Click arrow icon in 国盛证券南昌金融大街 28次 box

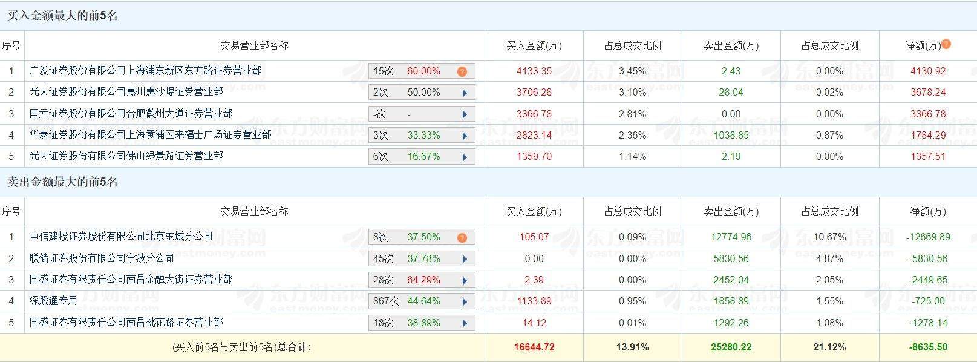point(465,280)
